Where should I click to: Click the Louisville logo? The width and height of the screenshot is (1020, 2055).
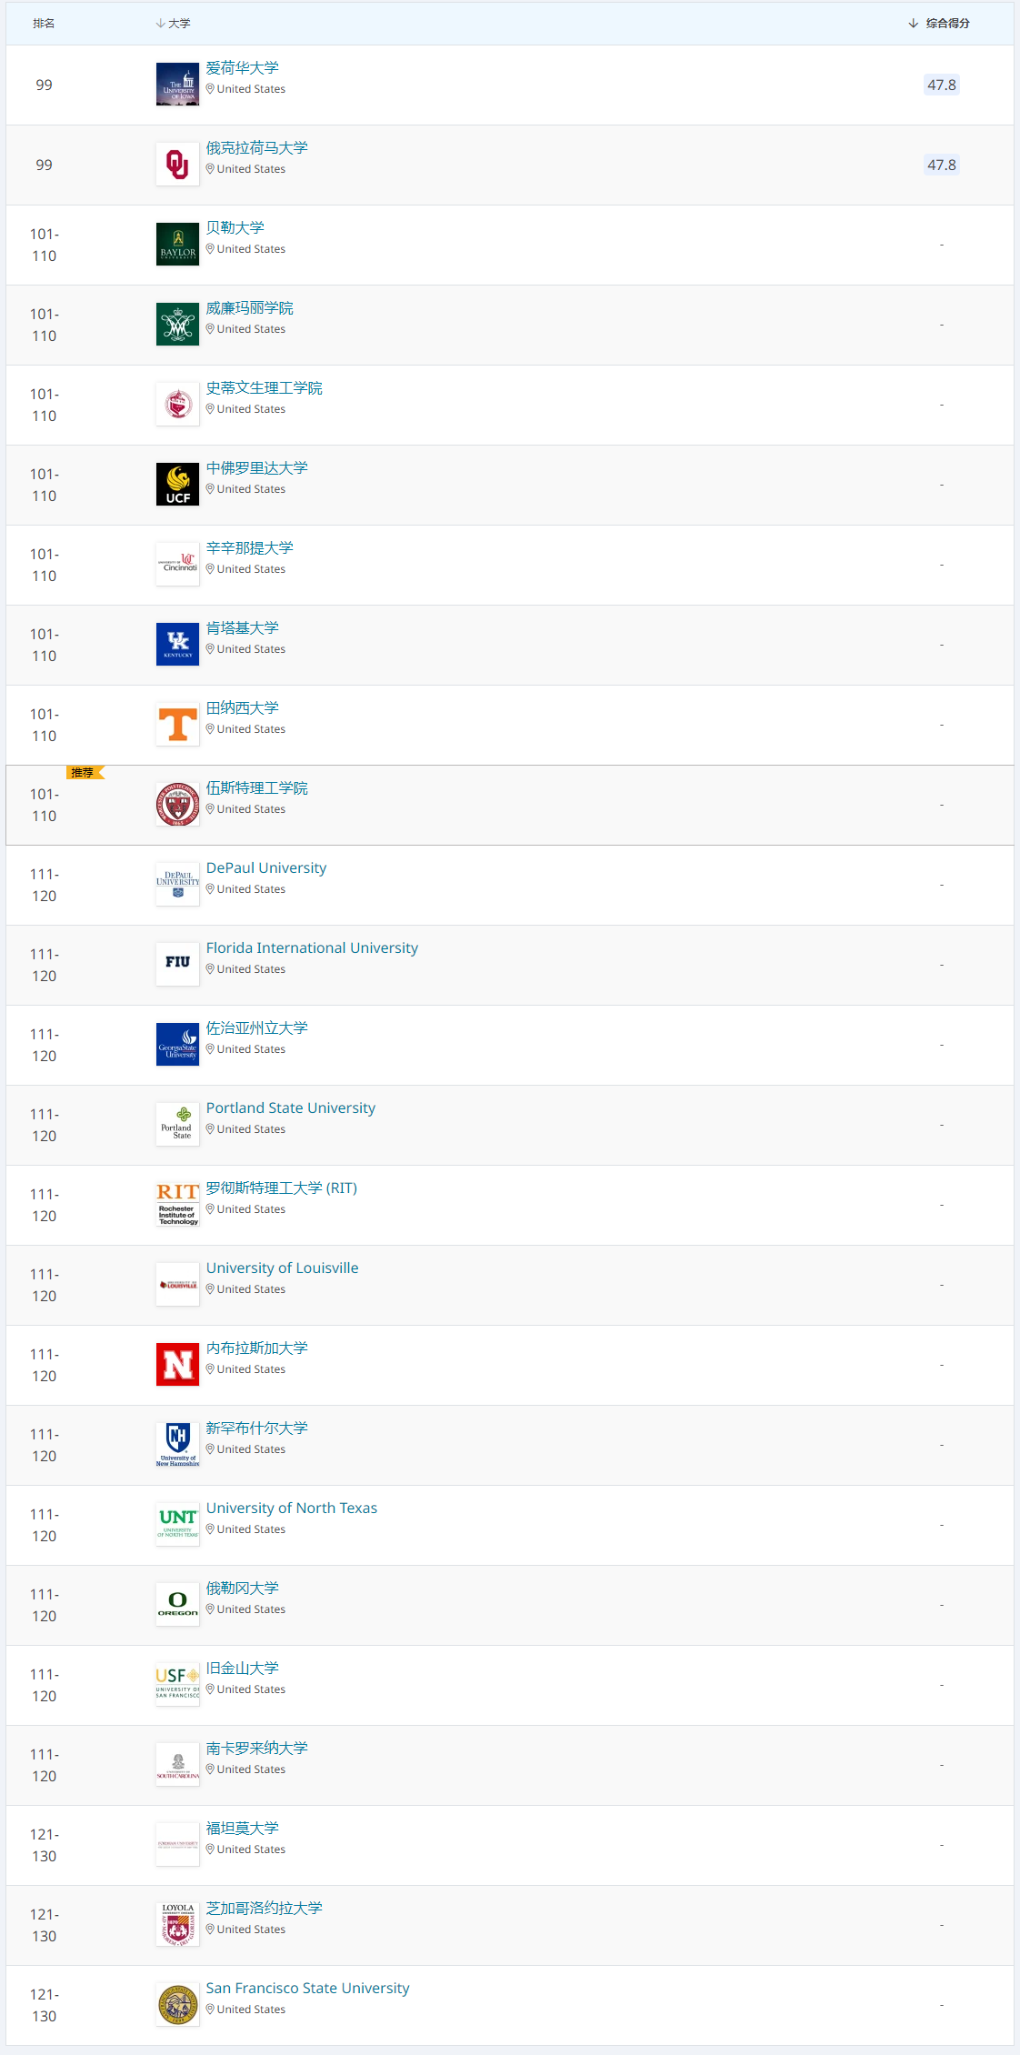click(x=177, y=1285)
